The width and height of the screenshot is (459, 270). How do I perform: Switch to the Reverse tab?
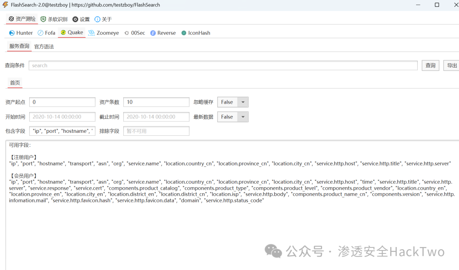[x=163, y=33]
